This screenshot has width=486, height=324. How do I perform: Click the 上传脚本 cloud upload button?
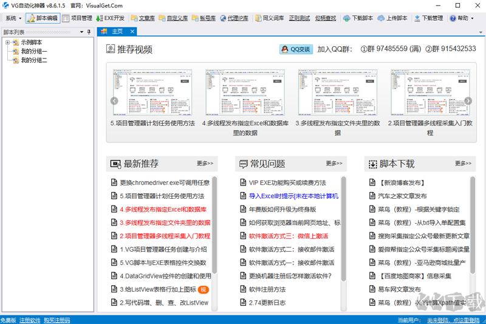392,18
